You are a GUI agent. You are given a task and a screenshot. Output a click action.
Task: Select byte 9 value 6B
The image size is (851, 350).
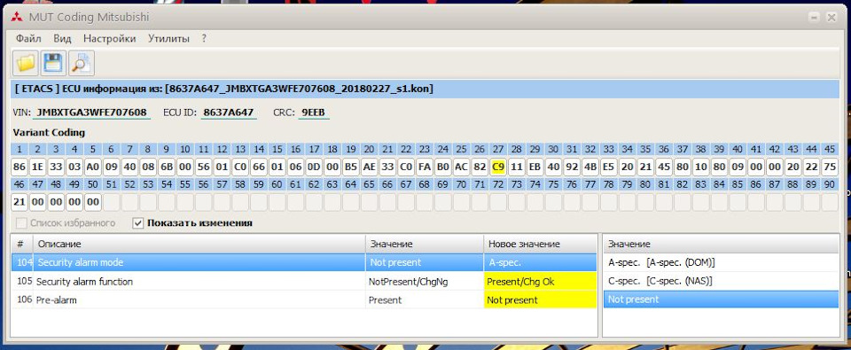coord(166,167)
